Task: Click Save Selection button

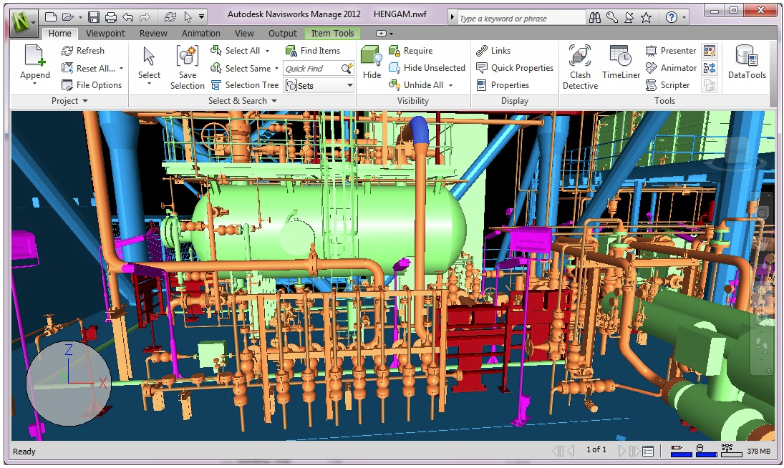Action: coord(187,67)
